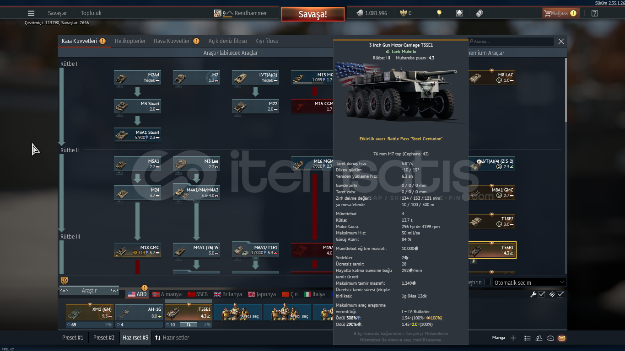Click the light bulb hints icon
This screenshot has width=625, height=351.
click(439, 13)
